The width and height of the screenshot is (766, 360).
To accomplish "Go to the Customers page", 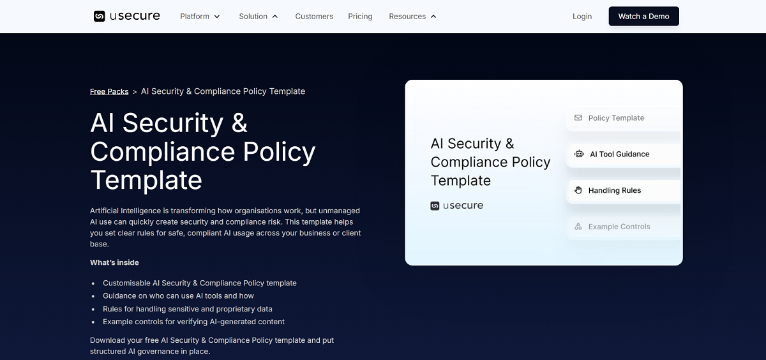I will click(x=314, y=17).
